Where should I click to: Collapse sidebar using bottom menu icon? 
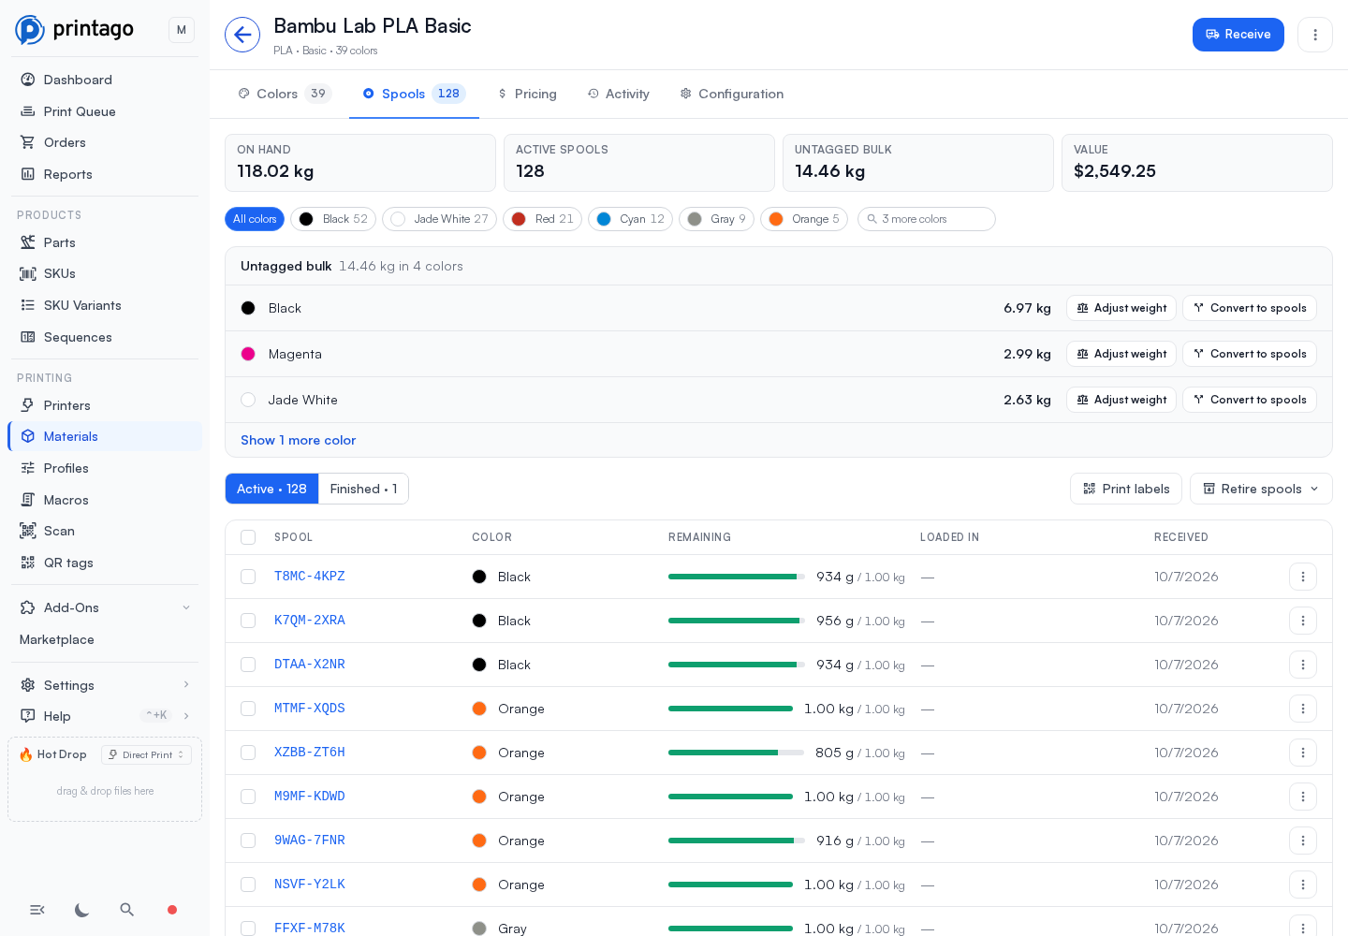point(37,910)
